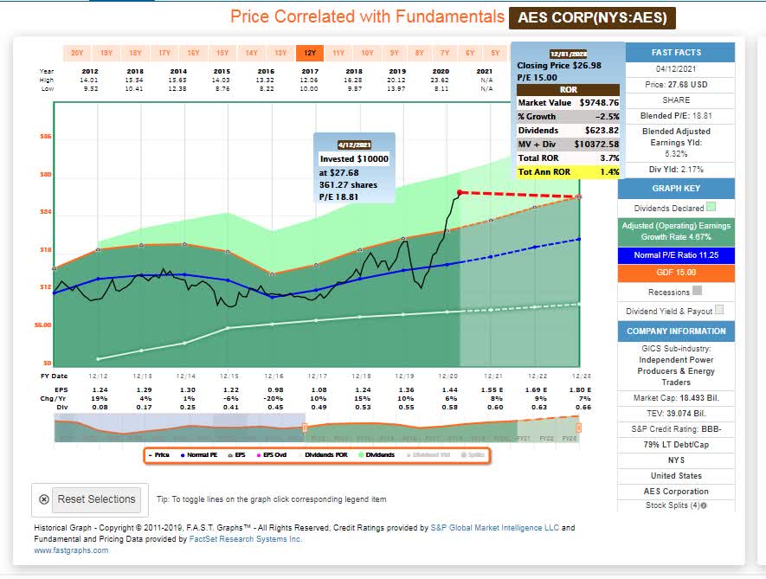Click the 2020 high value 23.62

coord(441,80)
